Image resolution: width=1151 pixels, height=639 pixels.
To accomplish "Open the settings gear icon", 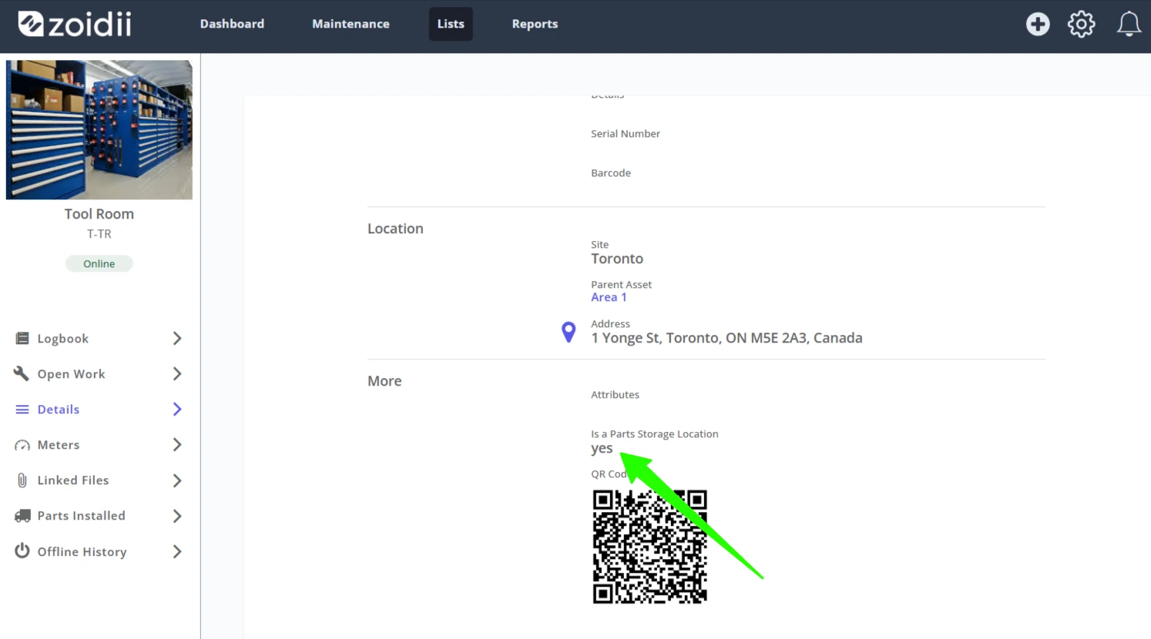I will pos(1081,24).
